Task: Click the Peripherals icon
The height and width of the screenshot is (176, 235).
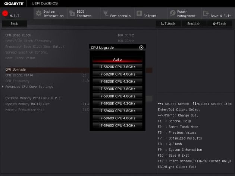Action: [x=106, y=13]
